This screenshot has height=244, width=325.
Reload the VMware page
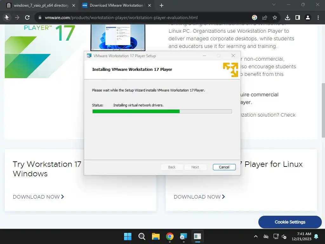click(x=27, y=17)
